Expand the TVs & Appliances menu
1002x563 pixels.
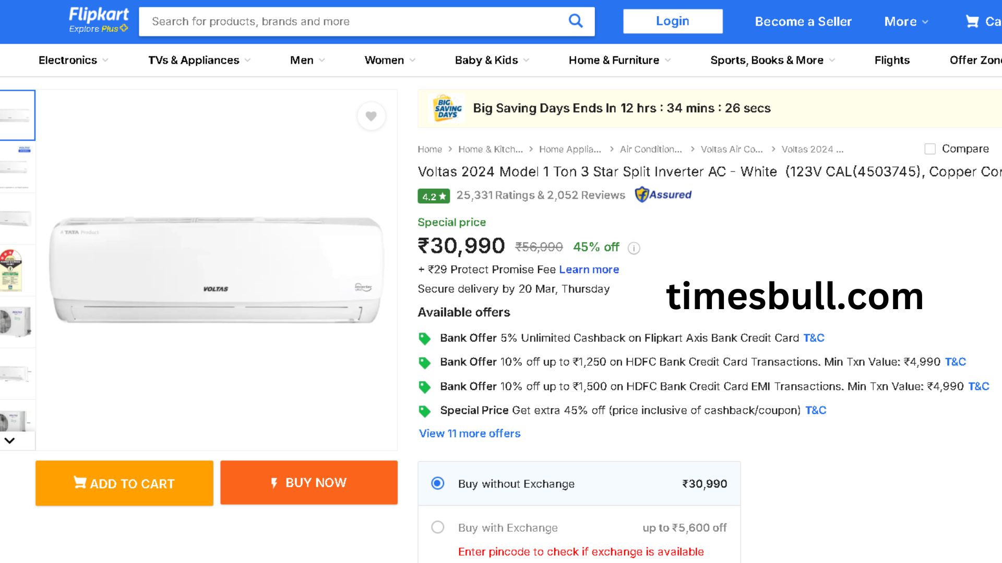[x=199, y=60]
